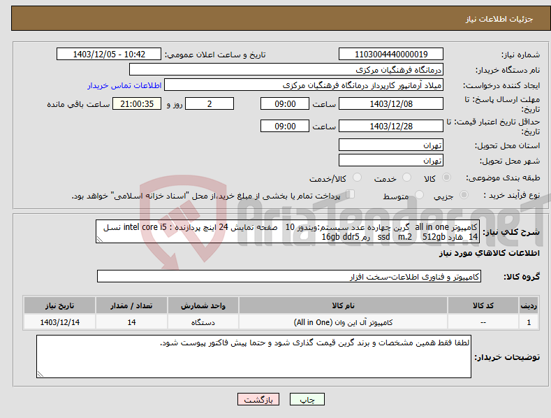
Task: Click the need date cell 1403/12/14
Action: point(60,322)
